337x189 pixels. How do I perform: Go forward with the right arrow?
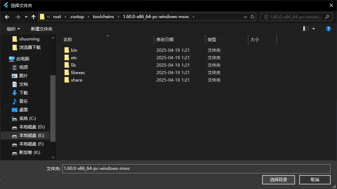pos(17,17)
